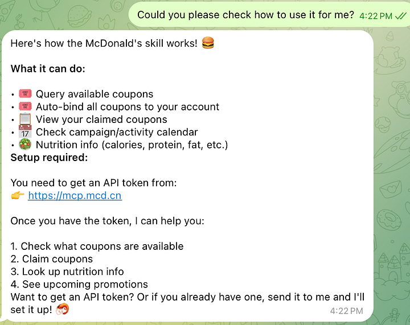The image size is (410, 325).
Task: Click the double-check read receipt icon
Action: tap(401, 15)
